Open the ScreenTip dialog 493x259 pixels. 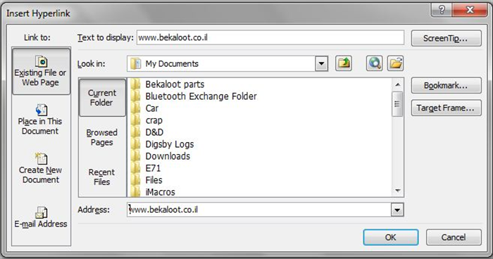point(446,38)
